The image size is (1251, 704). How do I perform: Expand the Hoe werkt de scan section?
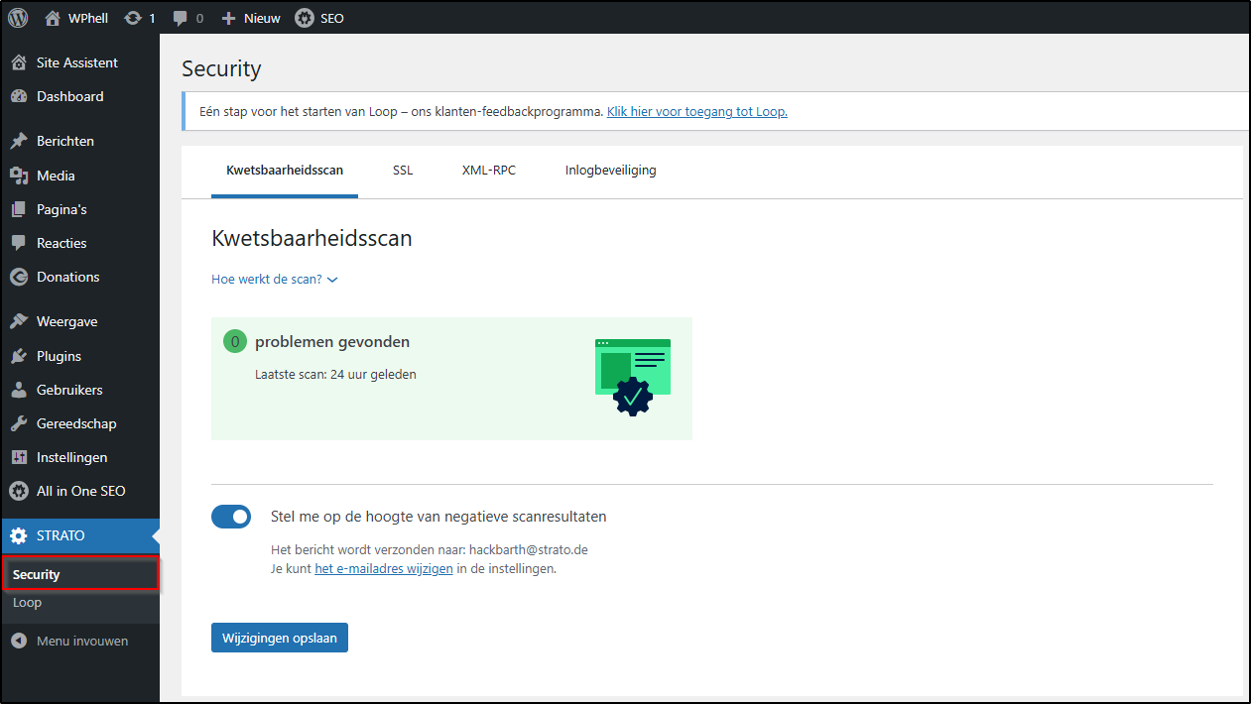click(x=275, y=279)
